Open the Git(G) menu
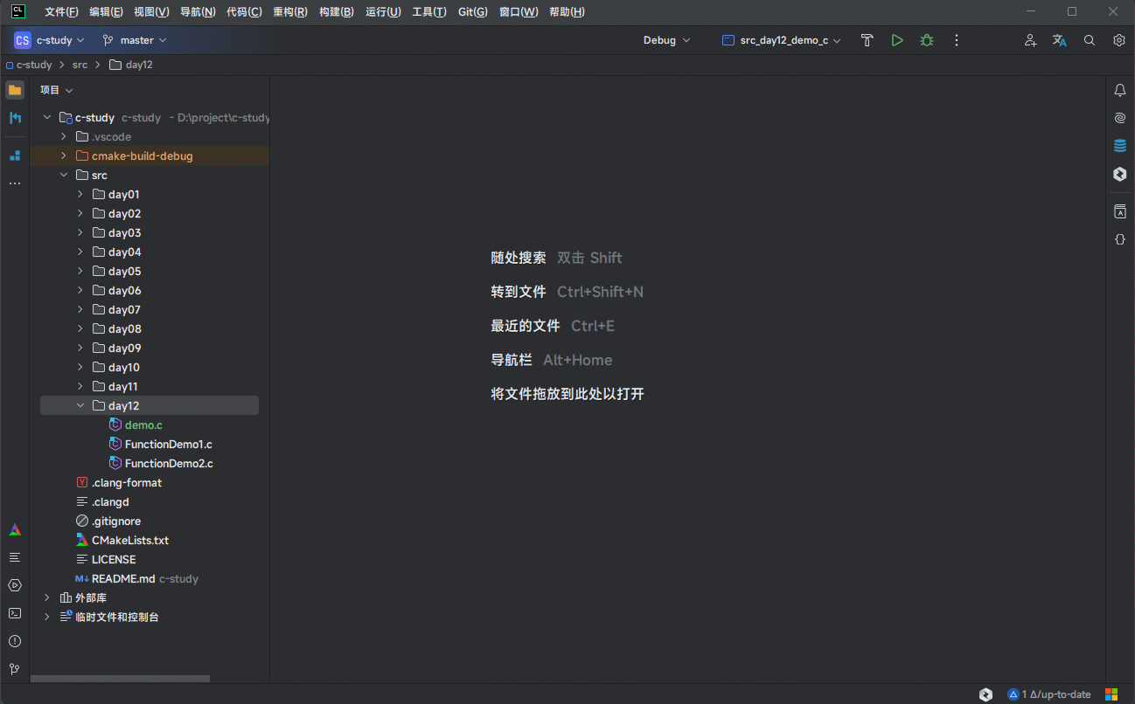 [x=471, y=11]
